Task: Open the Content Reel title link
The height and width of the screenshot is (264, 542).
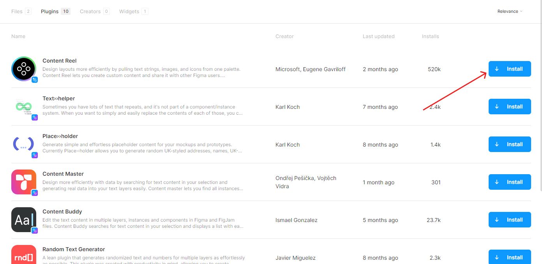Action: 60,61
